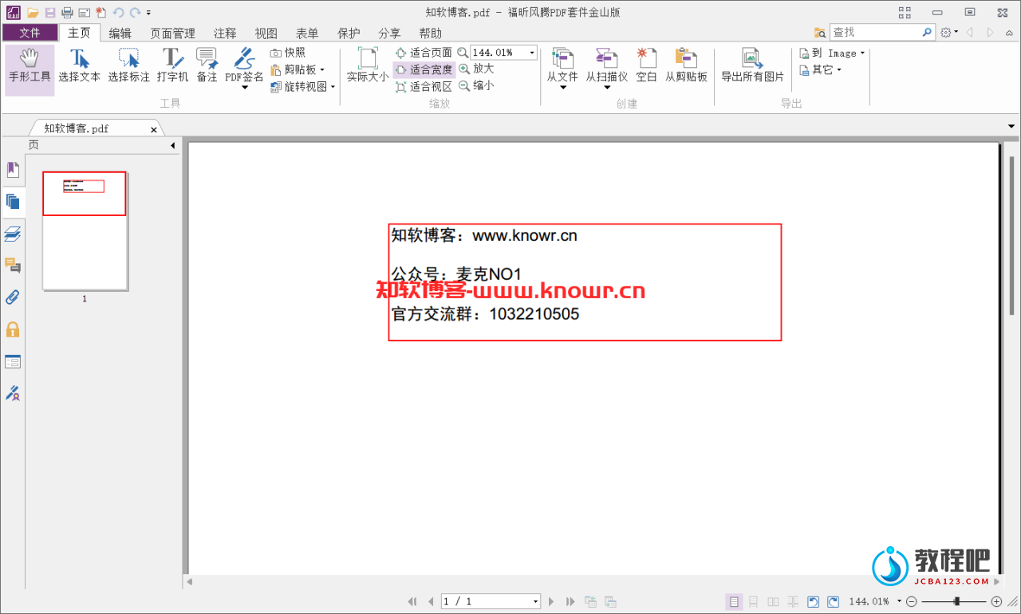Zoom out with 缩小

[476, 86]
